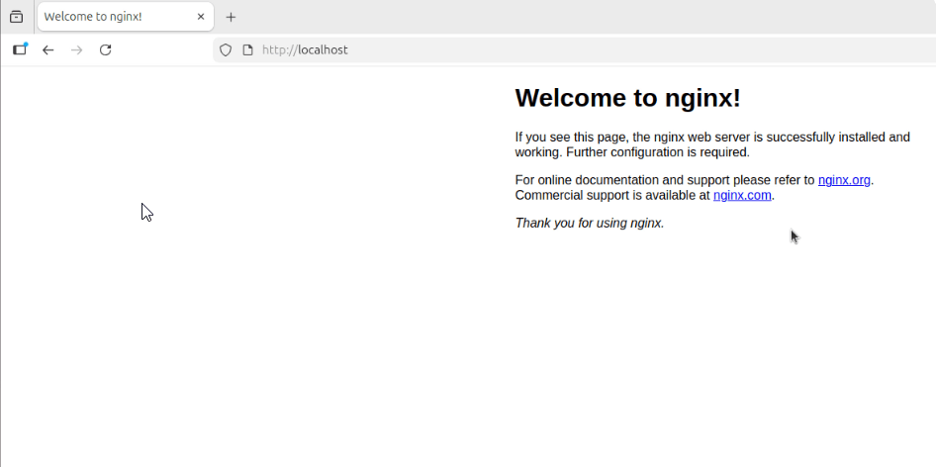This screenshot has height=467, width=936.
Task: Open the nginx.org documentation link
Action: tap(844, 180)
